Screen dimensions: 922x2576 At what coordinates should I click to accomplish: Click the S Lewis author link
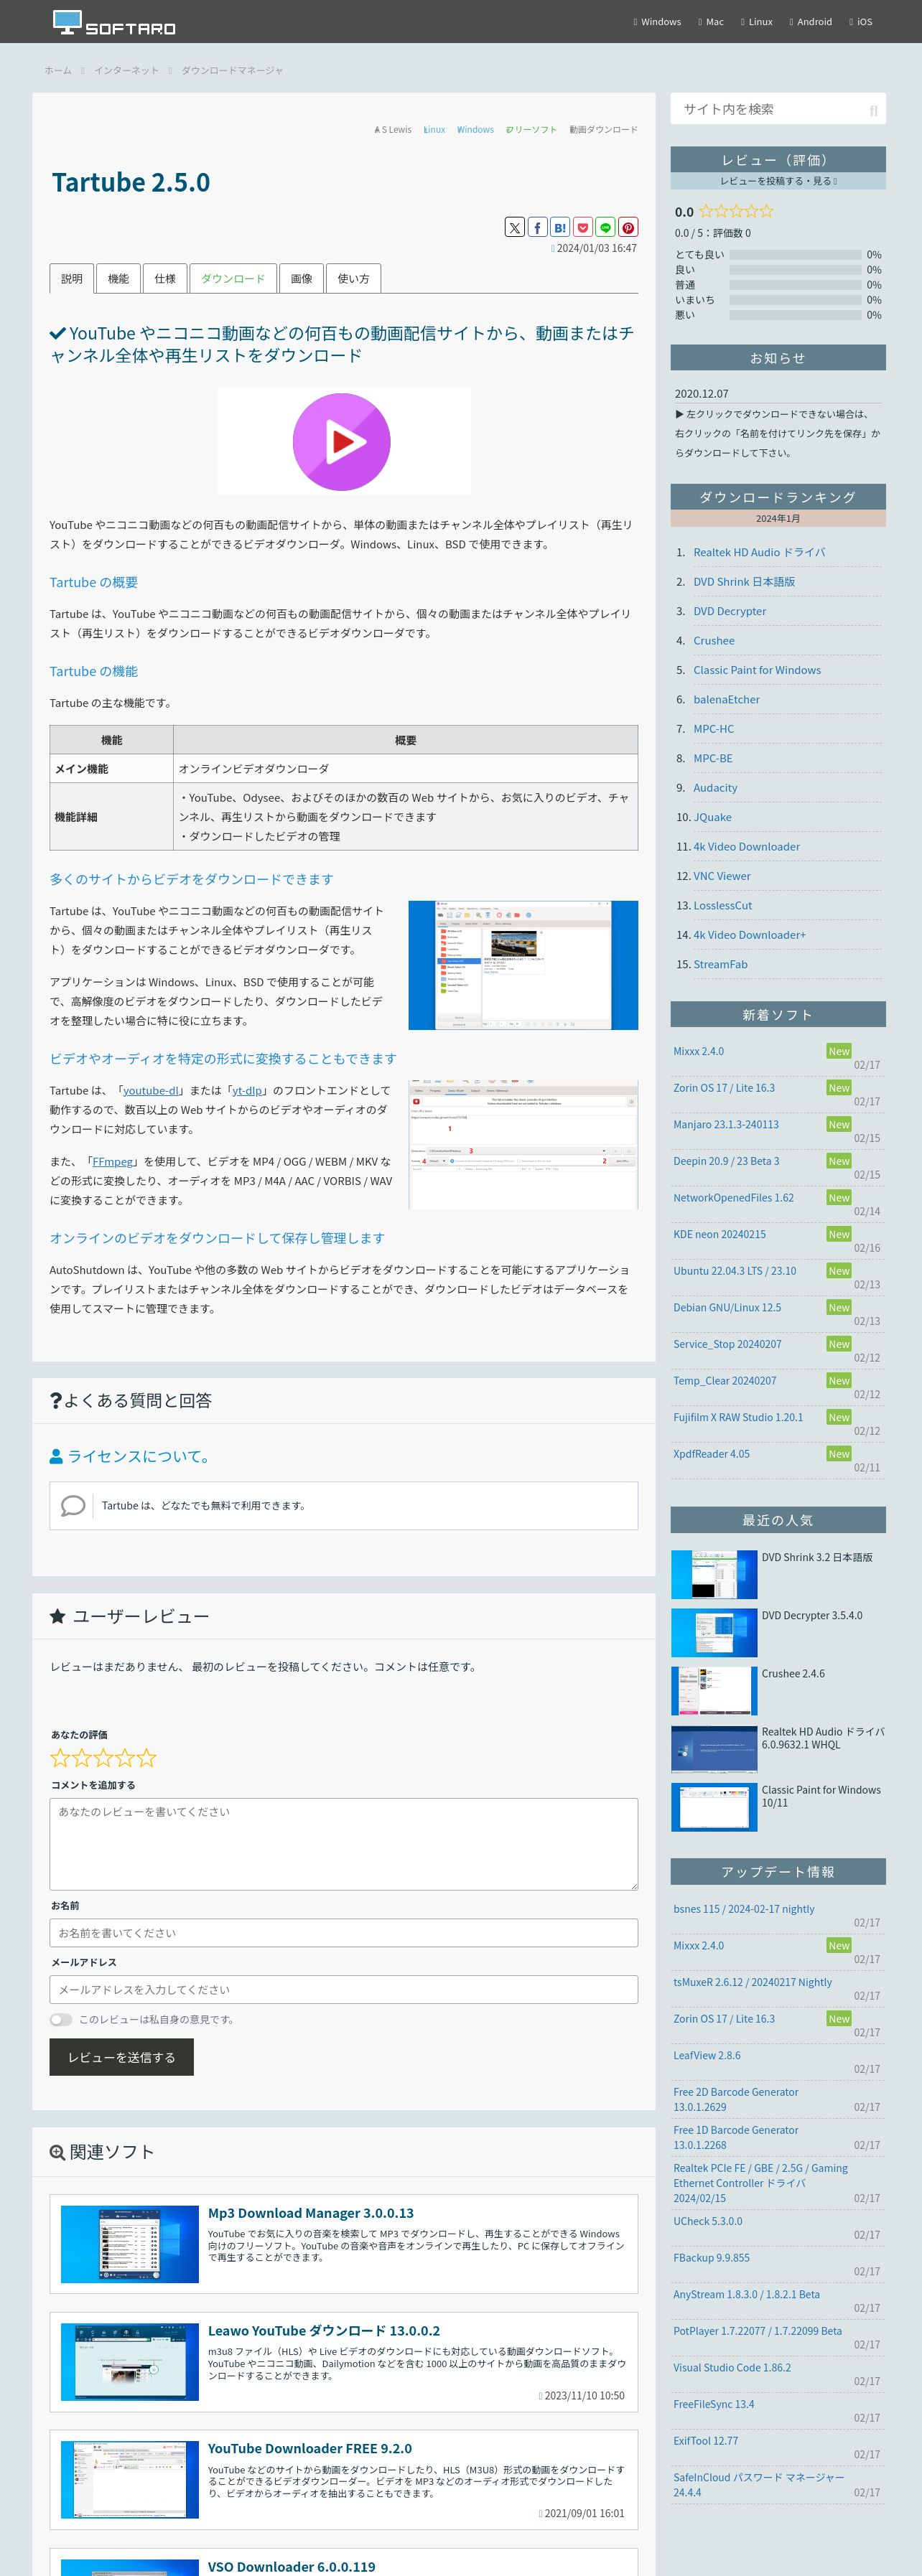393,129
